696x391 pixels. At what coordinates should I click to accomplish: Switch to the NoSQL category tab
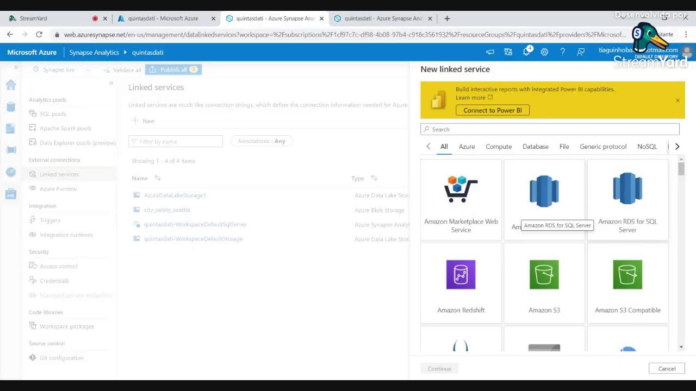pyautogui.click(x=647, y=147)
